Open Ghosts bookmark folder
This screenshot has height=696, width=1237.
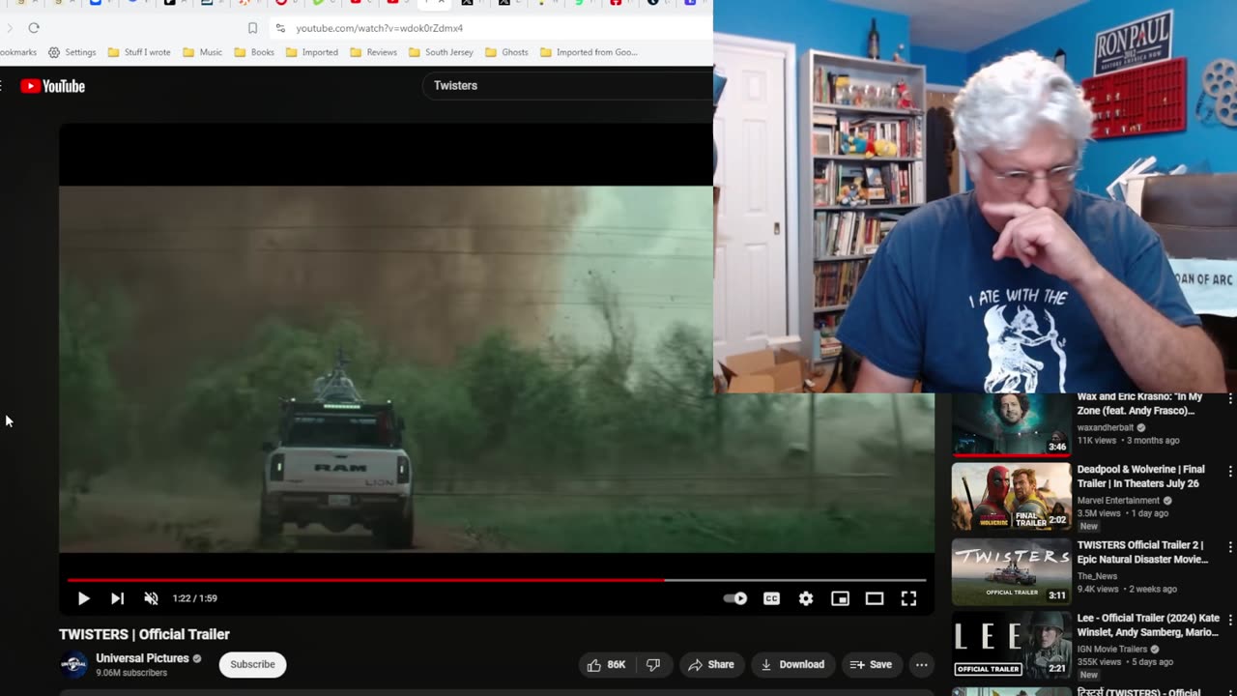point(507,52)
